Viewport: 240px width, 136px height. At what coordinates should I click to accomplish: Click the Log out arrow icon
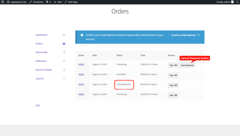[x=64, y=78]
